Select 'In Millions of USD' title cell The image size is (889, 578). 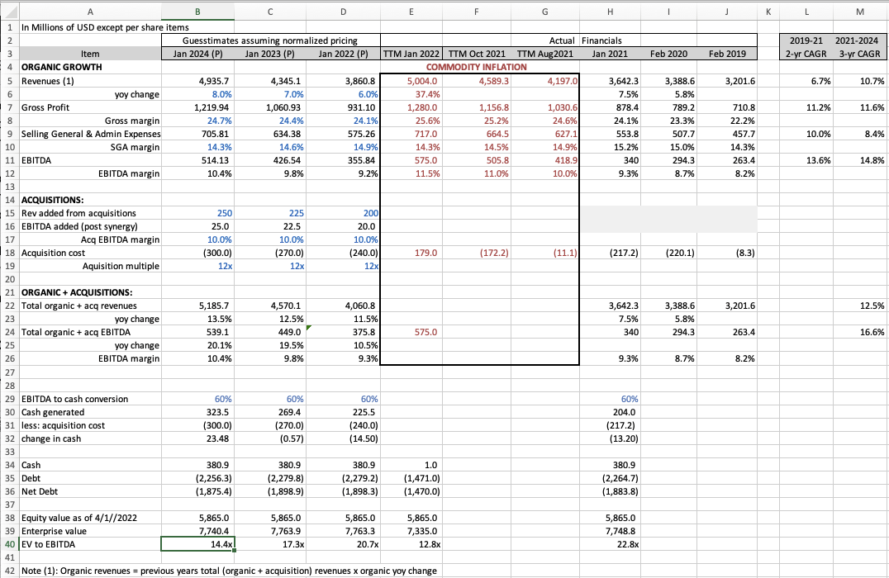pos(106,27)
